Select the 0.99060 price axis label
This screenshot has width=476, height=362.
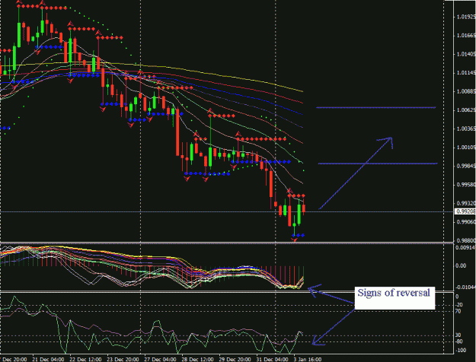(x=466, y=222)
